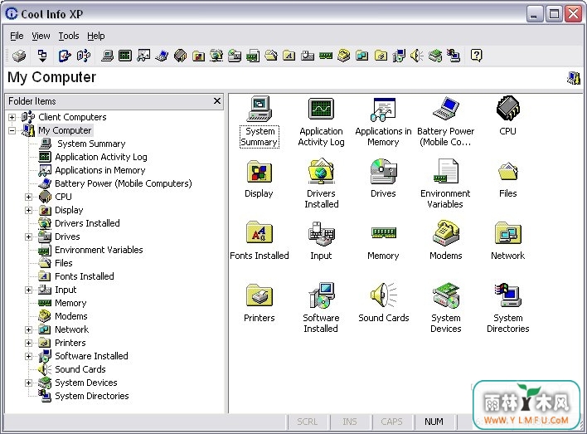Image resolution: width=587 pixels, height=434 pixels.
Task: Click the Drives toolbar icon
Action: click(x=235, y=56)
